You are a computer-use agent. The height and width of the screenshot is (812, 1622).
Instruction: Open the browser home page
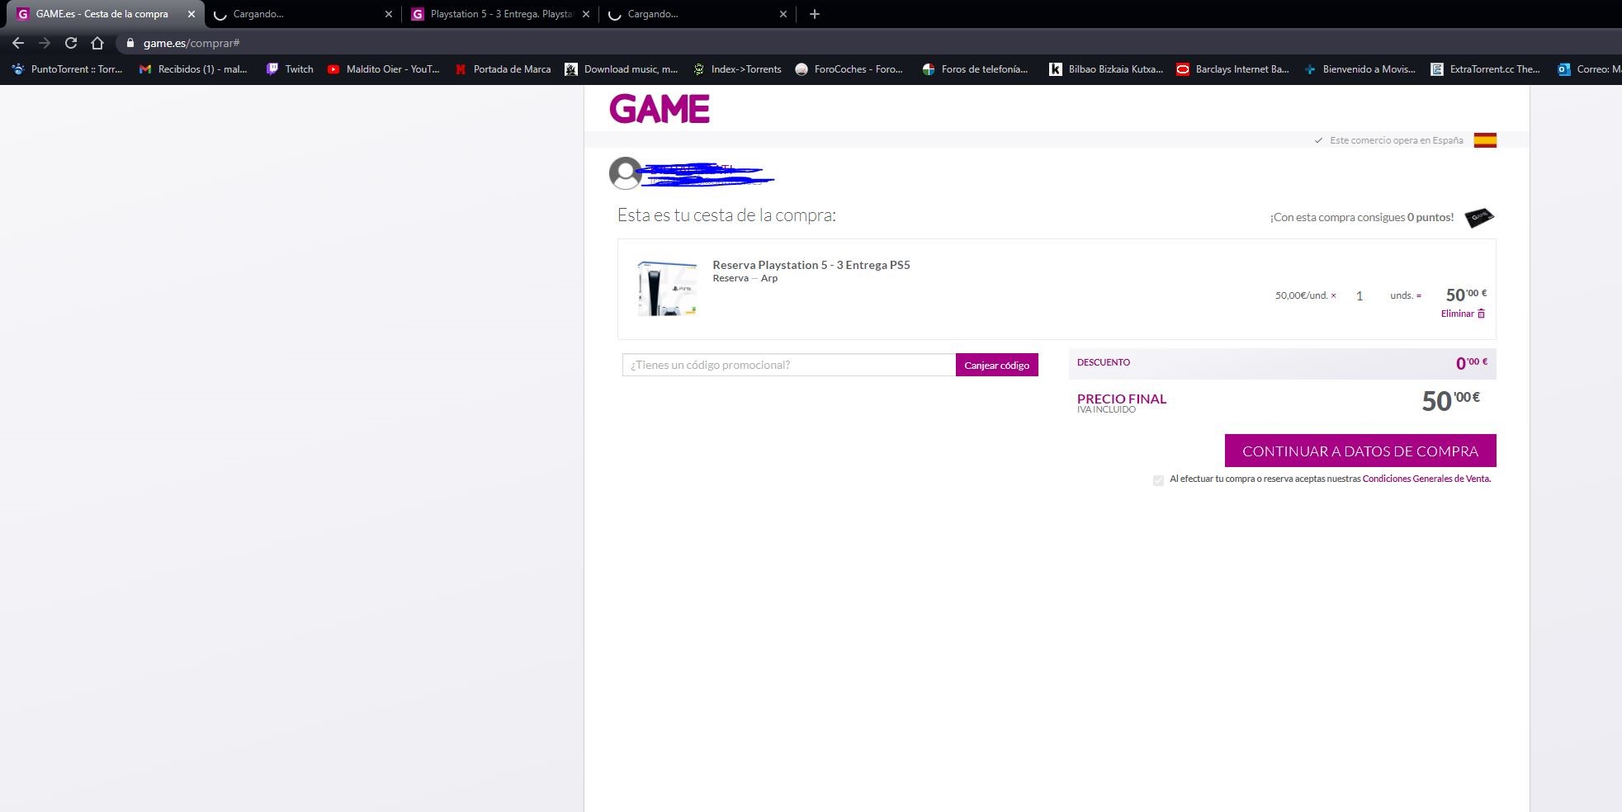pos(97,43)
